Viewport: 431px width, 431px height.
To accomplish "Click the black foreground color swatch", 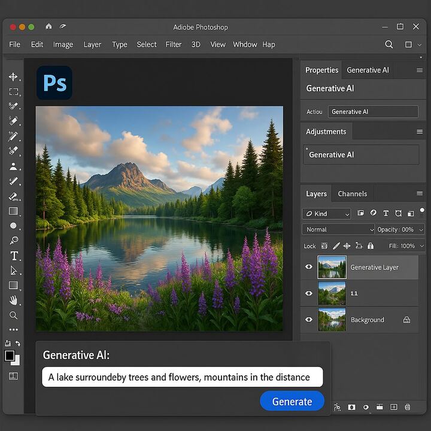I will point(10,356).
